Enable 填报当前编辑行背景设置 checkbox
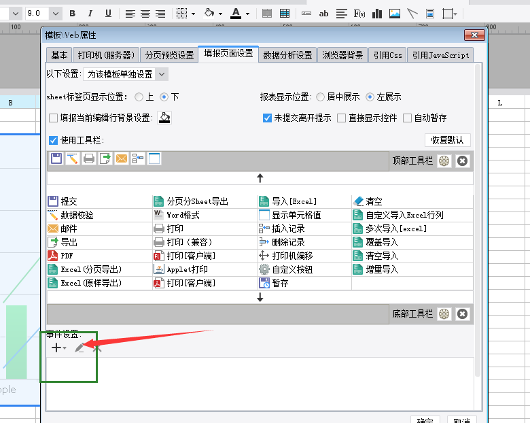Image resolution: width=530 pixels, height=423 pixels. point(53,118)
